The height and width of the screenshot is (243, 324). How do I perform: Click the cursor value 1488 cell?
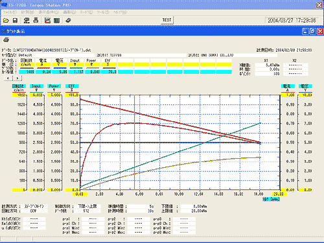27,72
